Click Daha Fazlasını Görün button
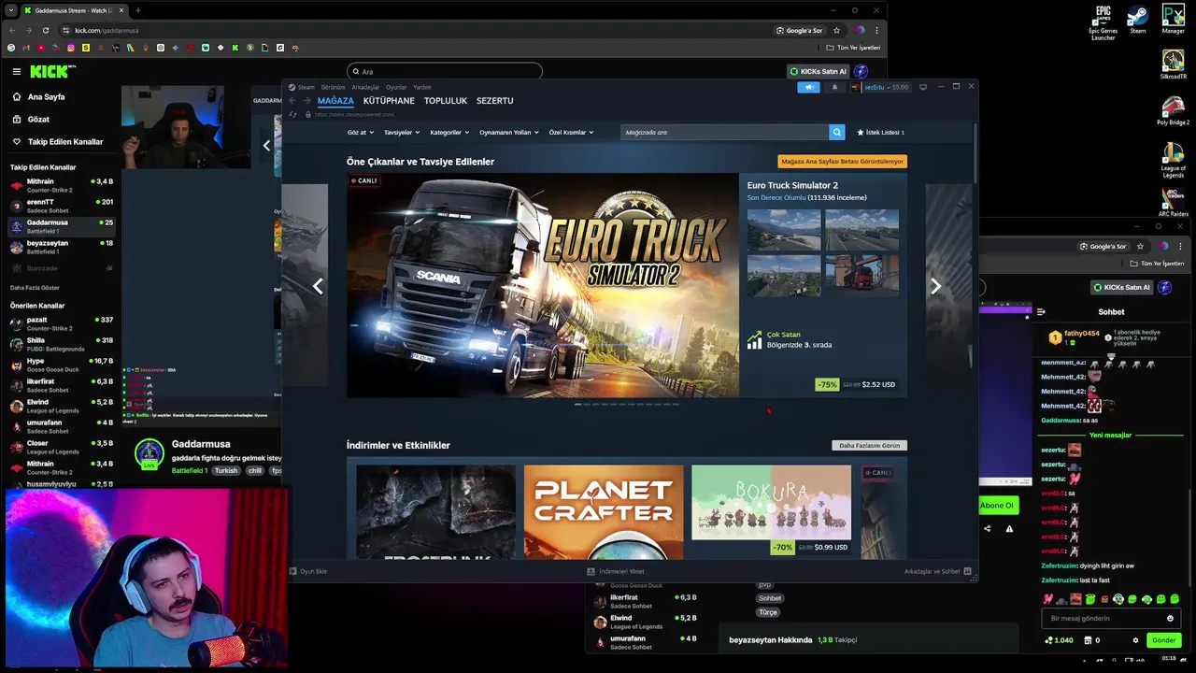This screenshot has width=1196, height=673. pos(869,446)
